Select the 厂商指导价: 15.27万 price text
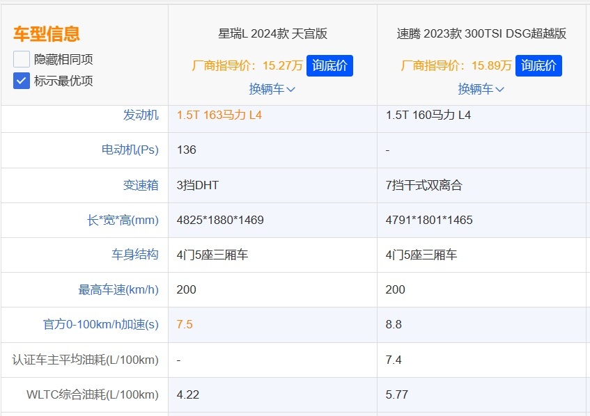 (x=247, y=66)
